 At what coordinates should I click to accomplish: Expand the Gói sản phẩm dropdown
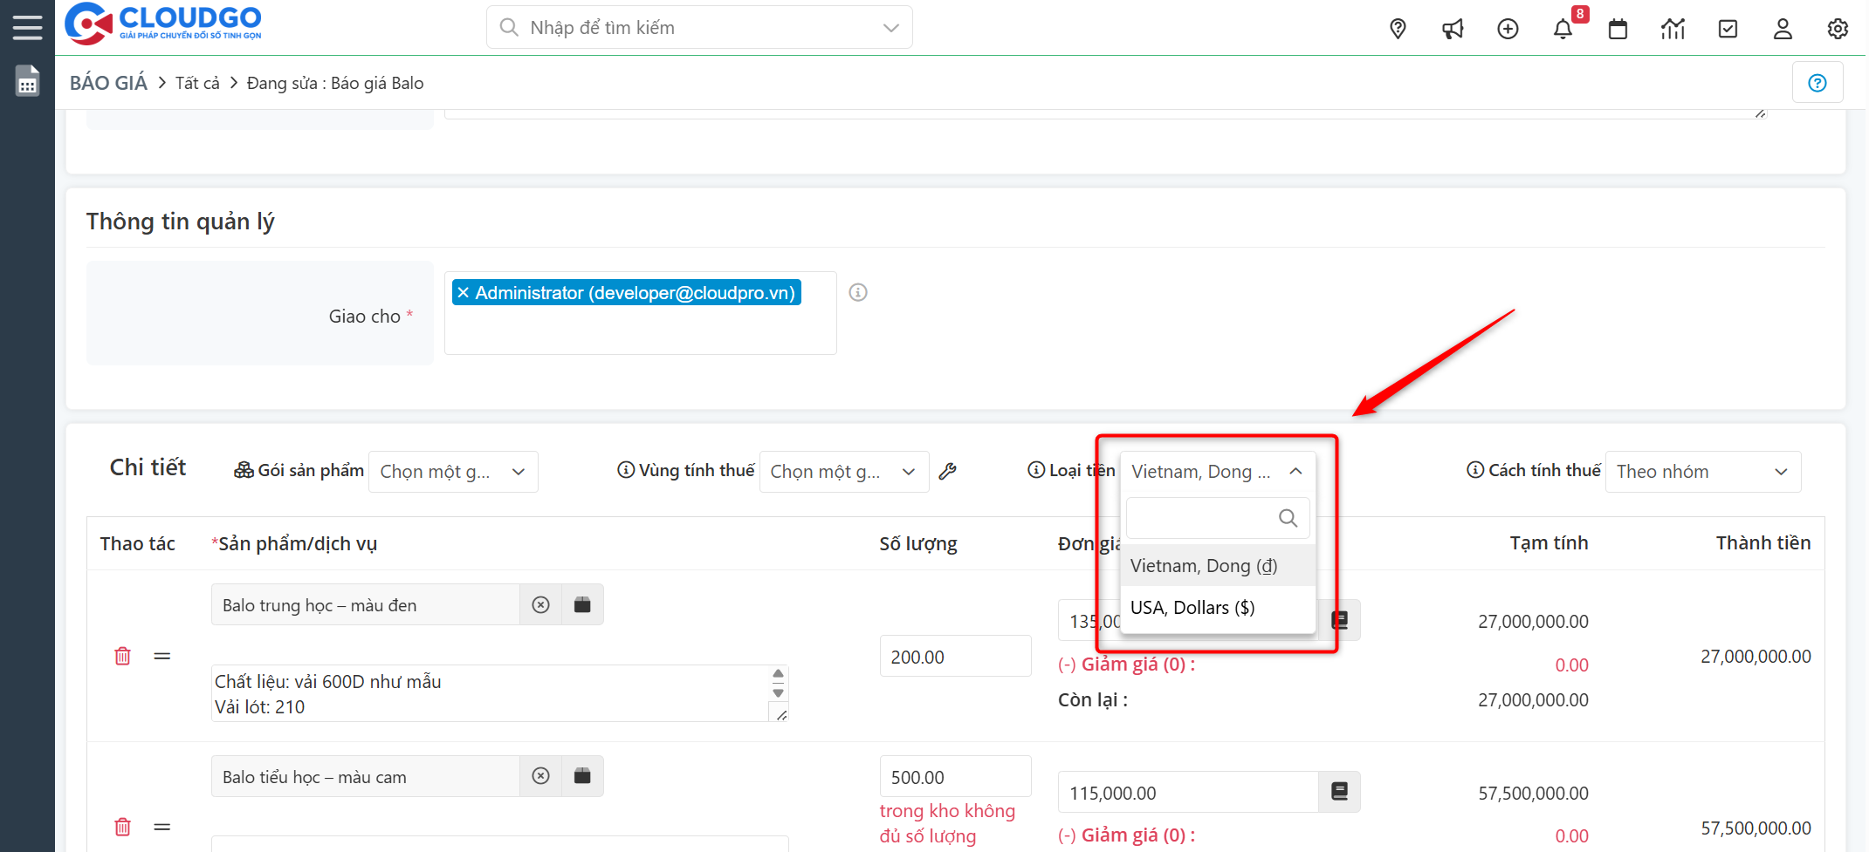click(x=452, y=472)
